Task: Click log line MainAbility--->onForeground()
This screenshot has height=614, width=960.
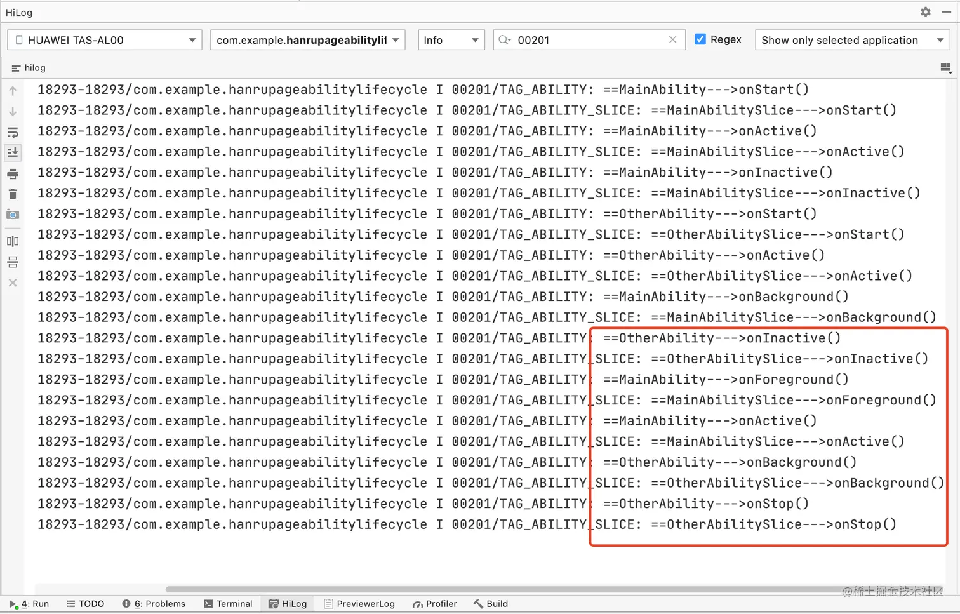Action: pos(443,380)
